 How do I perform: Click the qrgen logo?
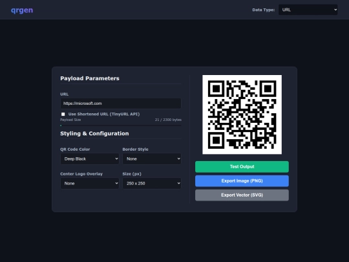point(22,10)
